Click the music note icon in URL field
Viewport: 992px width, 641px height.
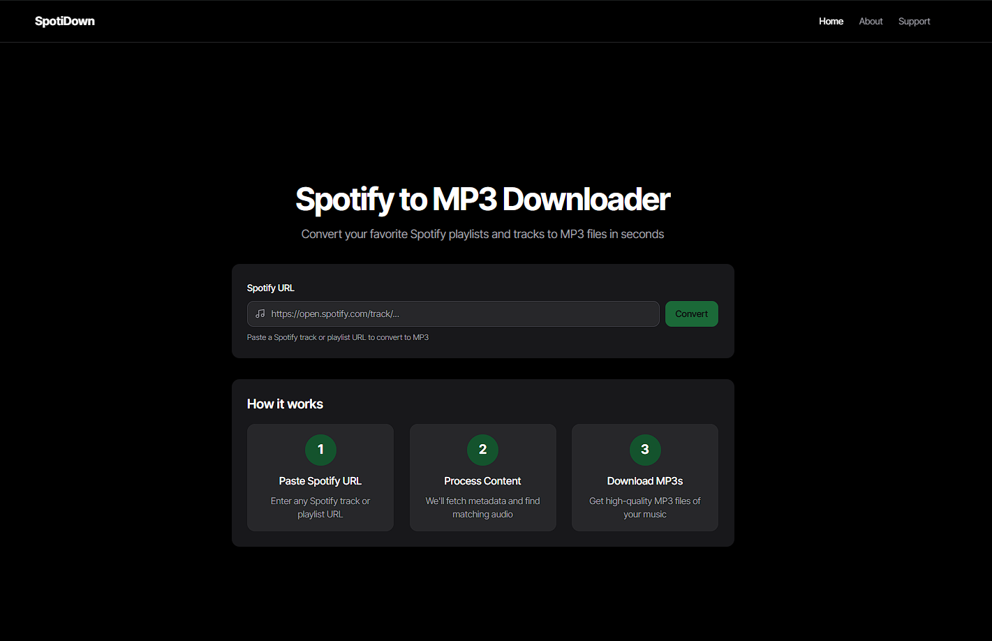point(260,314)
